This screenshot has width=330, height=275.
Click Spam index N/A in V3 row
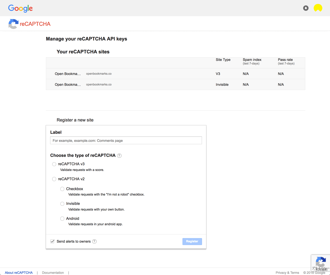pyautogui.click(x=246, y=74)
